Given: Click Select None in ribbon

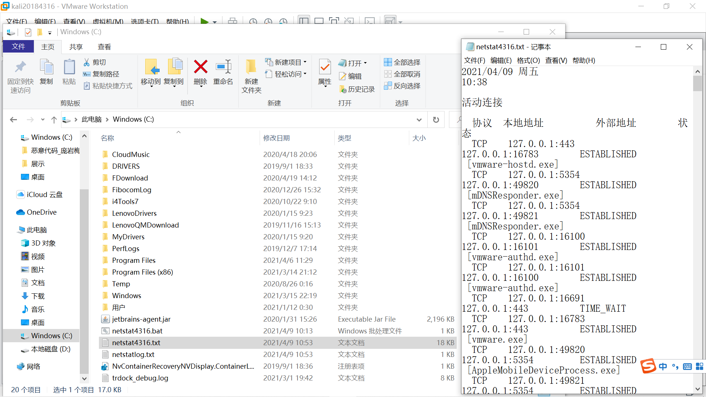Looking at the screenshot, I should click(x=402, y=74).
